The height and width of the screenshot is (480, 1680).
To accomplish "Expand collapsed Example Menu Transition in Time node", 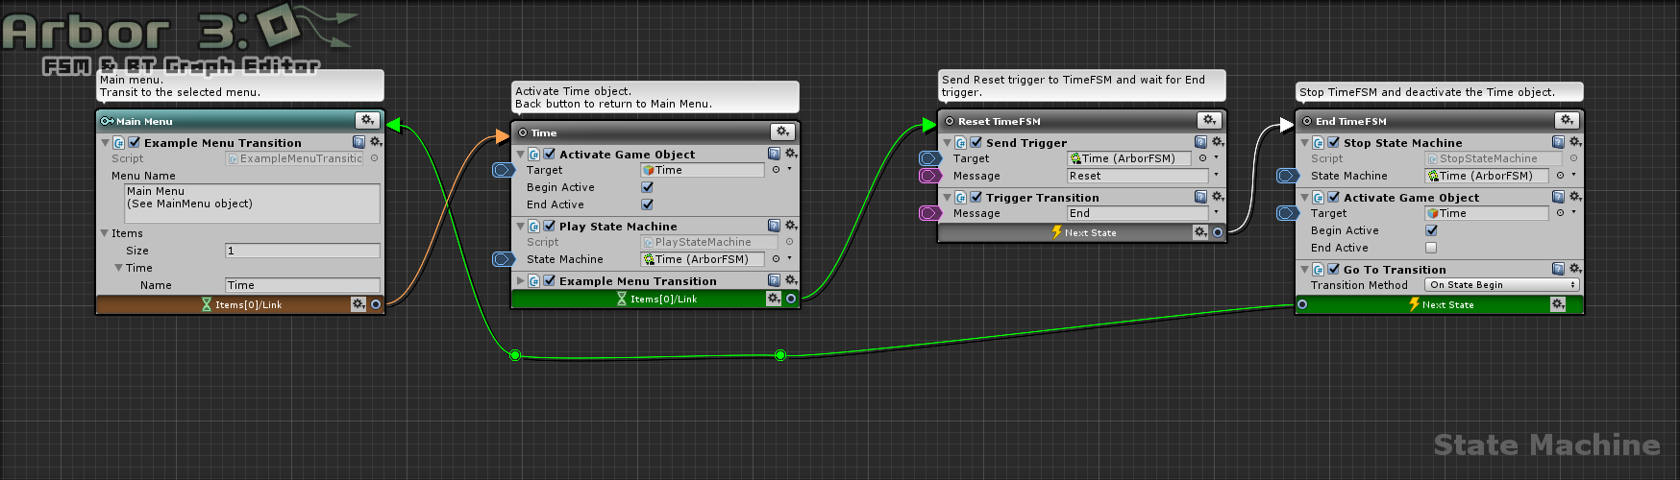I will pyautogui.click(x=521, y=281).
